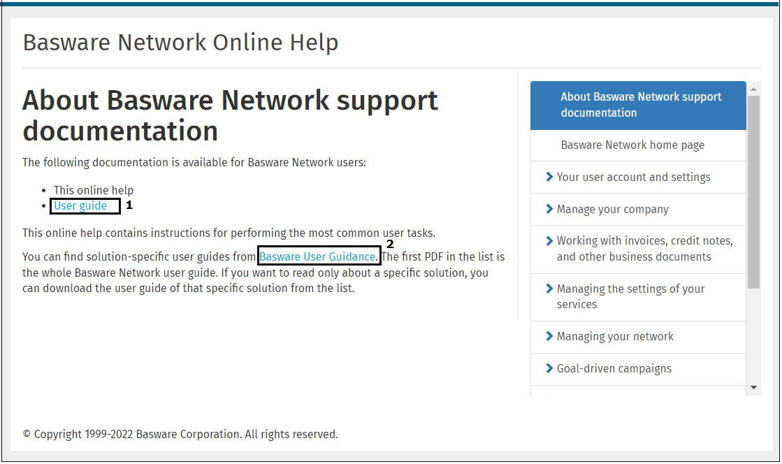Click the copyright Basware Corporation footer text
This screenshot has height=464, width=782.
pyautogui.click(x=180, y=434)
